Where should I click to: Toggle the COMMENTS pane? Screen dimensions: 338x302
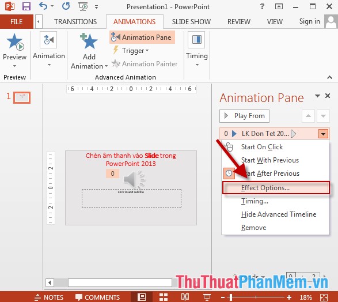[98, 297]
